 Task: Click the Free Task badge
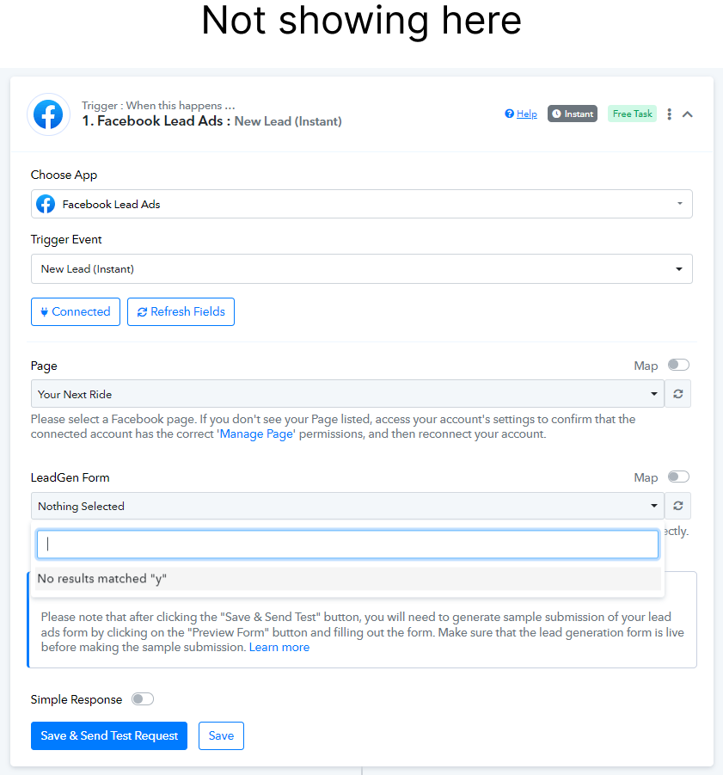pyautogui.click(x=632, y=114)
